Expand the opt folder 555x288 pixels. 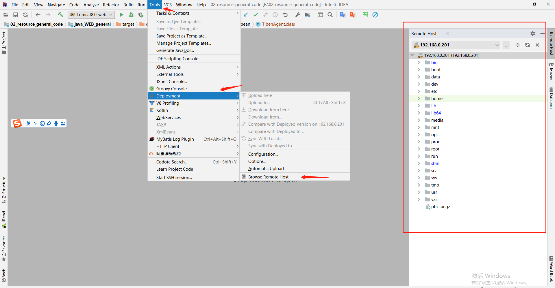(419, 134)
